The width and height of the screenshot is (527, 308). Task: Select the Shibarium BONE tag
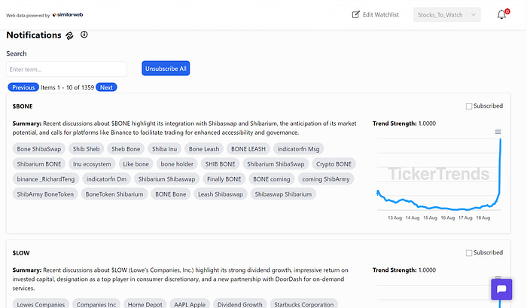tap(39, 164)
